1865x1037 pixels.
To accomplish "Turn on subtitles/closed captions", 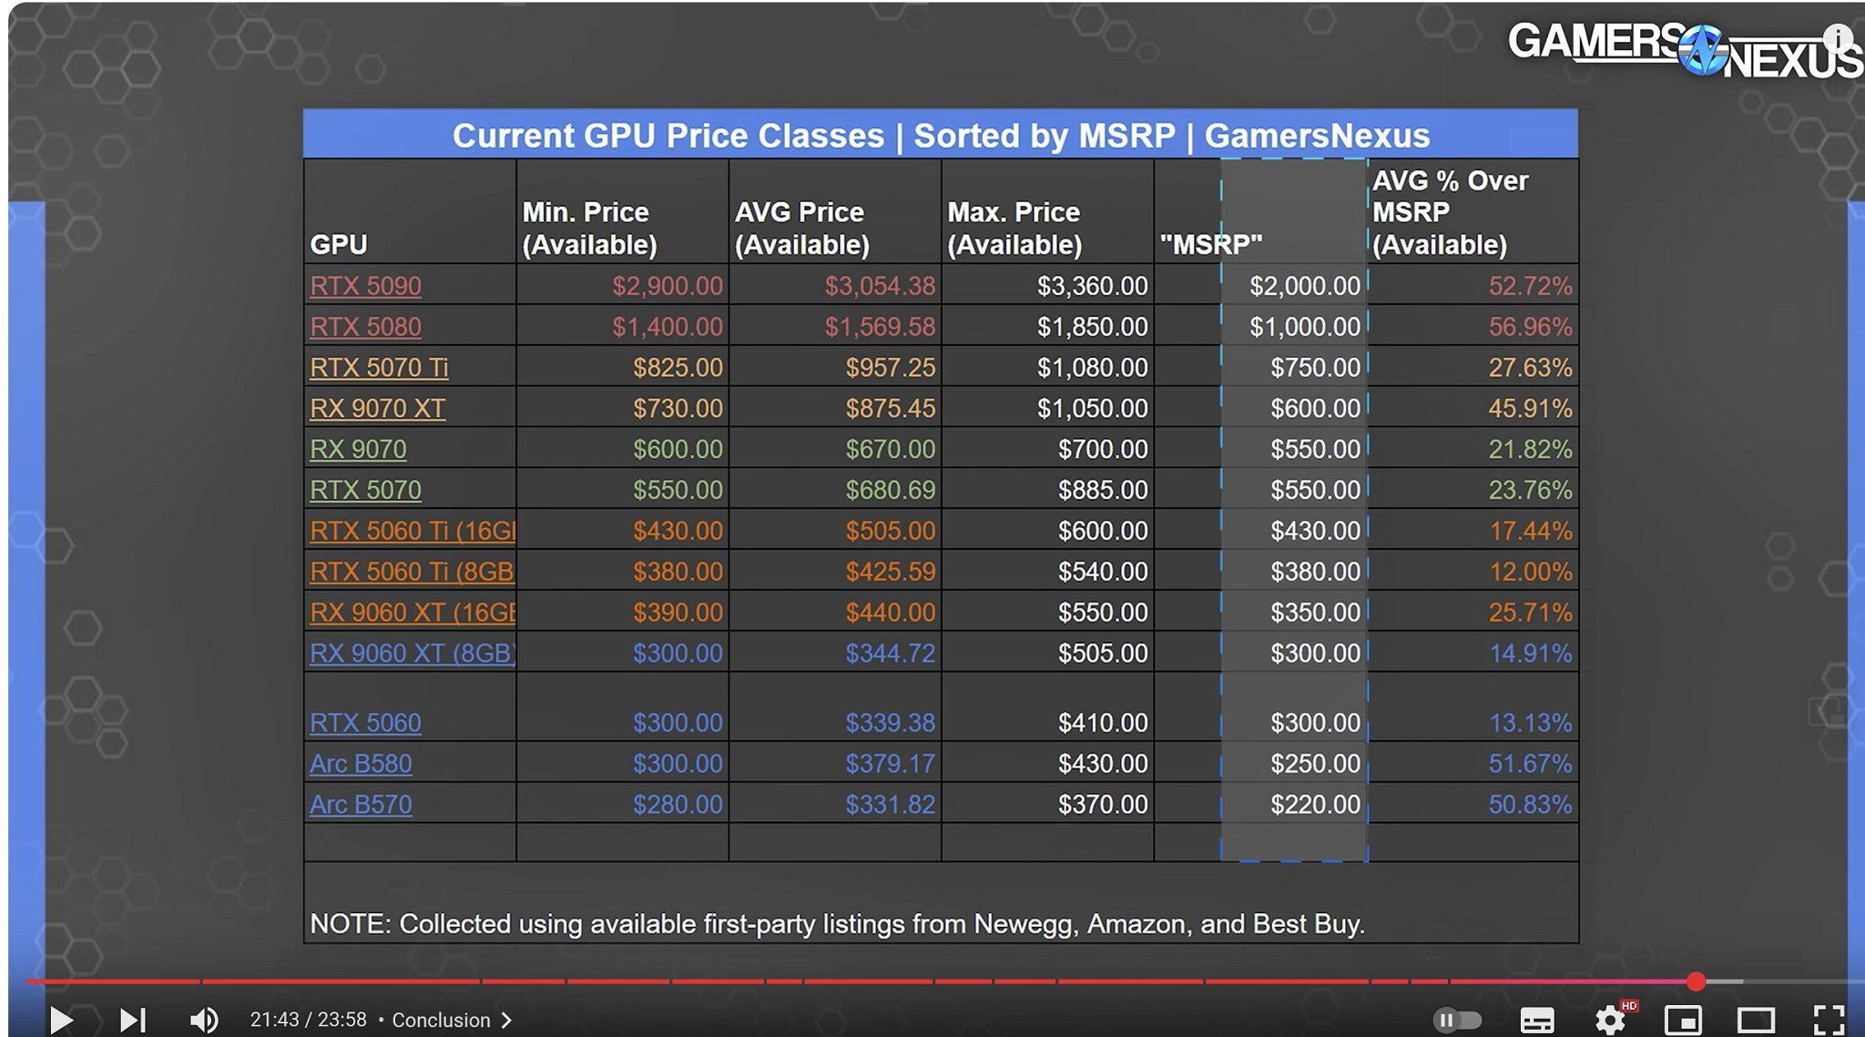I will (1537, 1020).
